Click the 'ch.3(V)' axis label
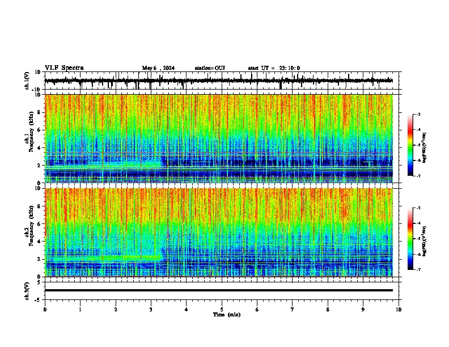This screenshot has width=449, height=347. 27,291
